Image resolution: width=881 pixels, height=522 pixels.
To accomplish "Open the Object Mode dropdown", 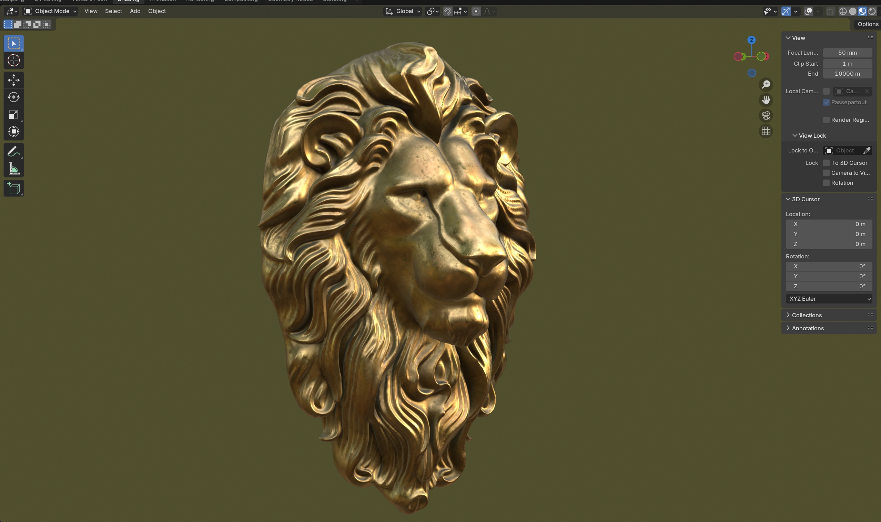I will 50,11.
